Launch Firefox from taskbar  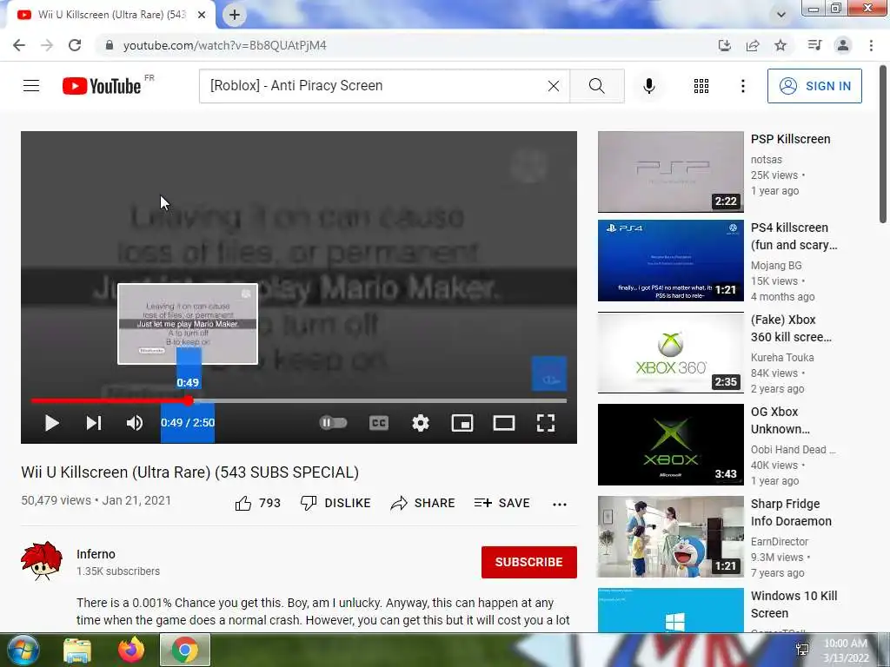pyautogui.click(x=131, y=650)
